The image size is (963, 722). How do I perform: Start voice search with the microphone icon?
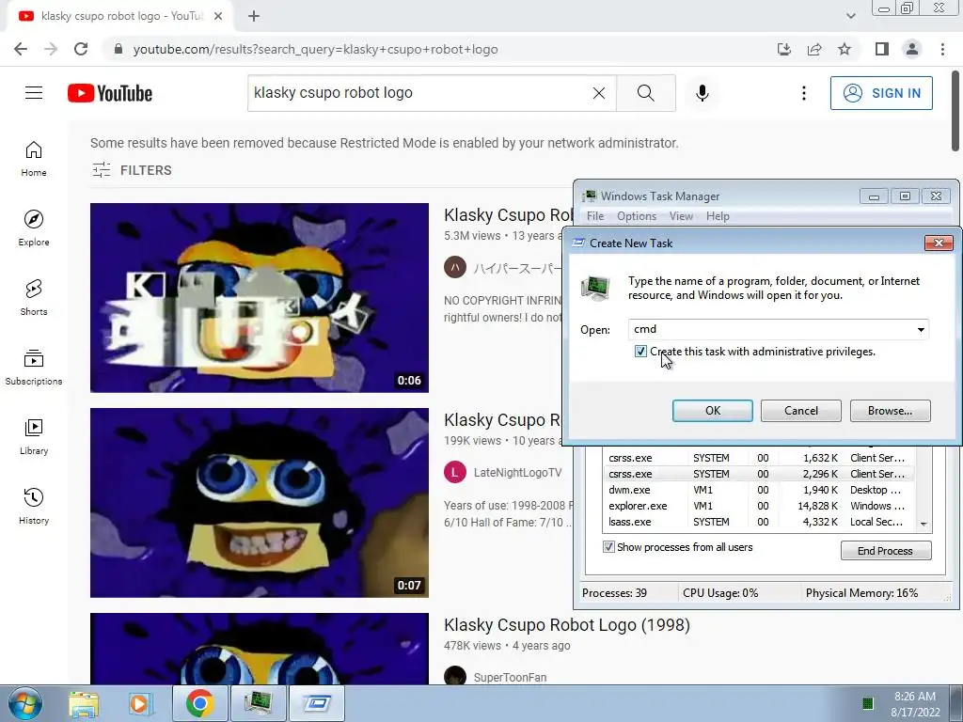(x=703, y=93)
